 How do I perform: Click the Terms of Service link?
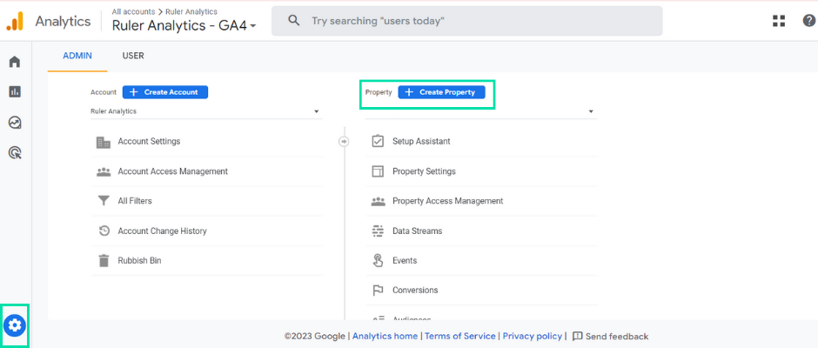coord(460,336)
